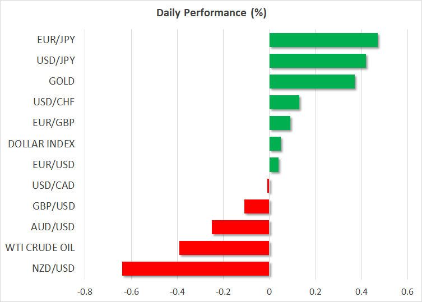Viewport: 422px width, 302px height.
Task: Select the WTI CRUDE OIL red bar
Action: pyautogui.click(x=224, y=248)
